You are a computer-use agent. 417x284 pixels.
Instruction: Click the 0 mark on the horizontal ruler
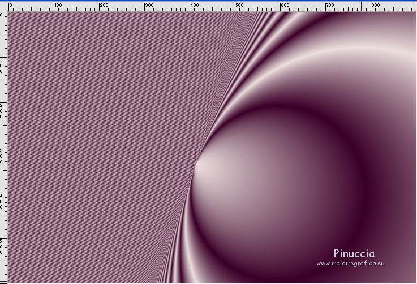tap(11, 5)
